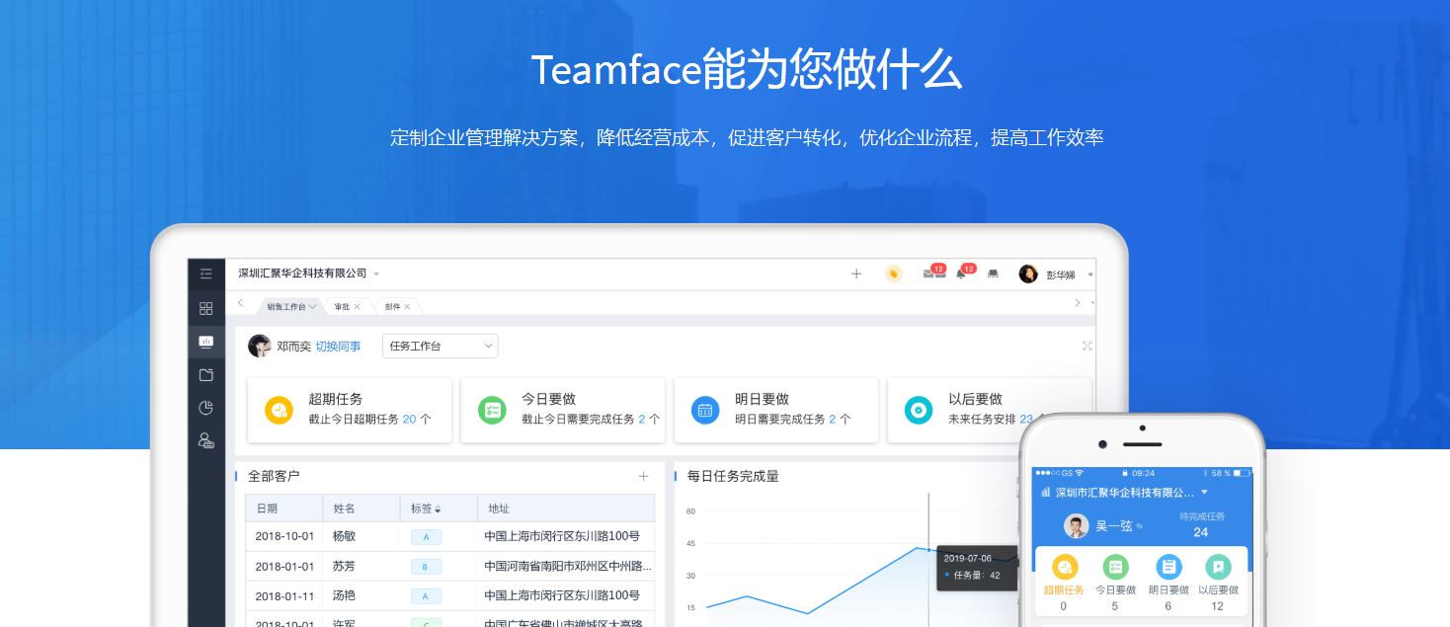This screenshot has width=1450, height=627.
Task: Switch to the 审批 tab
Action: [x=342, y=306]
